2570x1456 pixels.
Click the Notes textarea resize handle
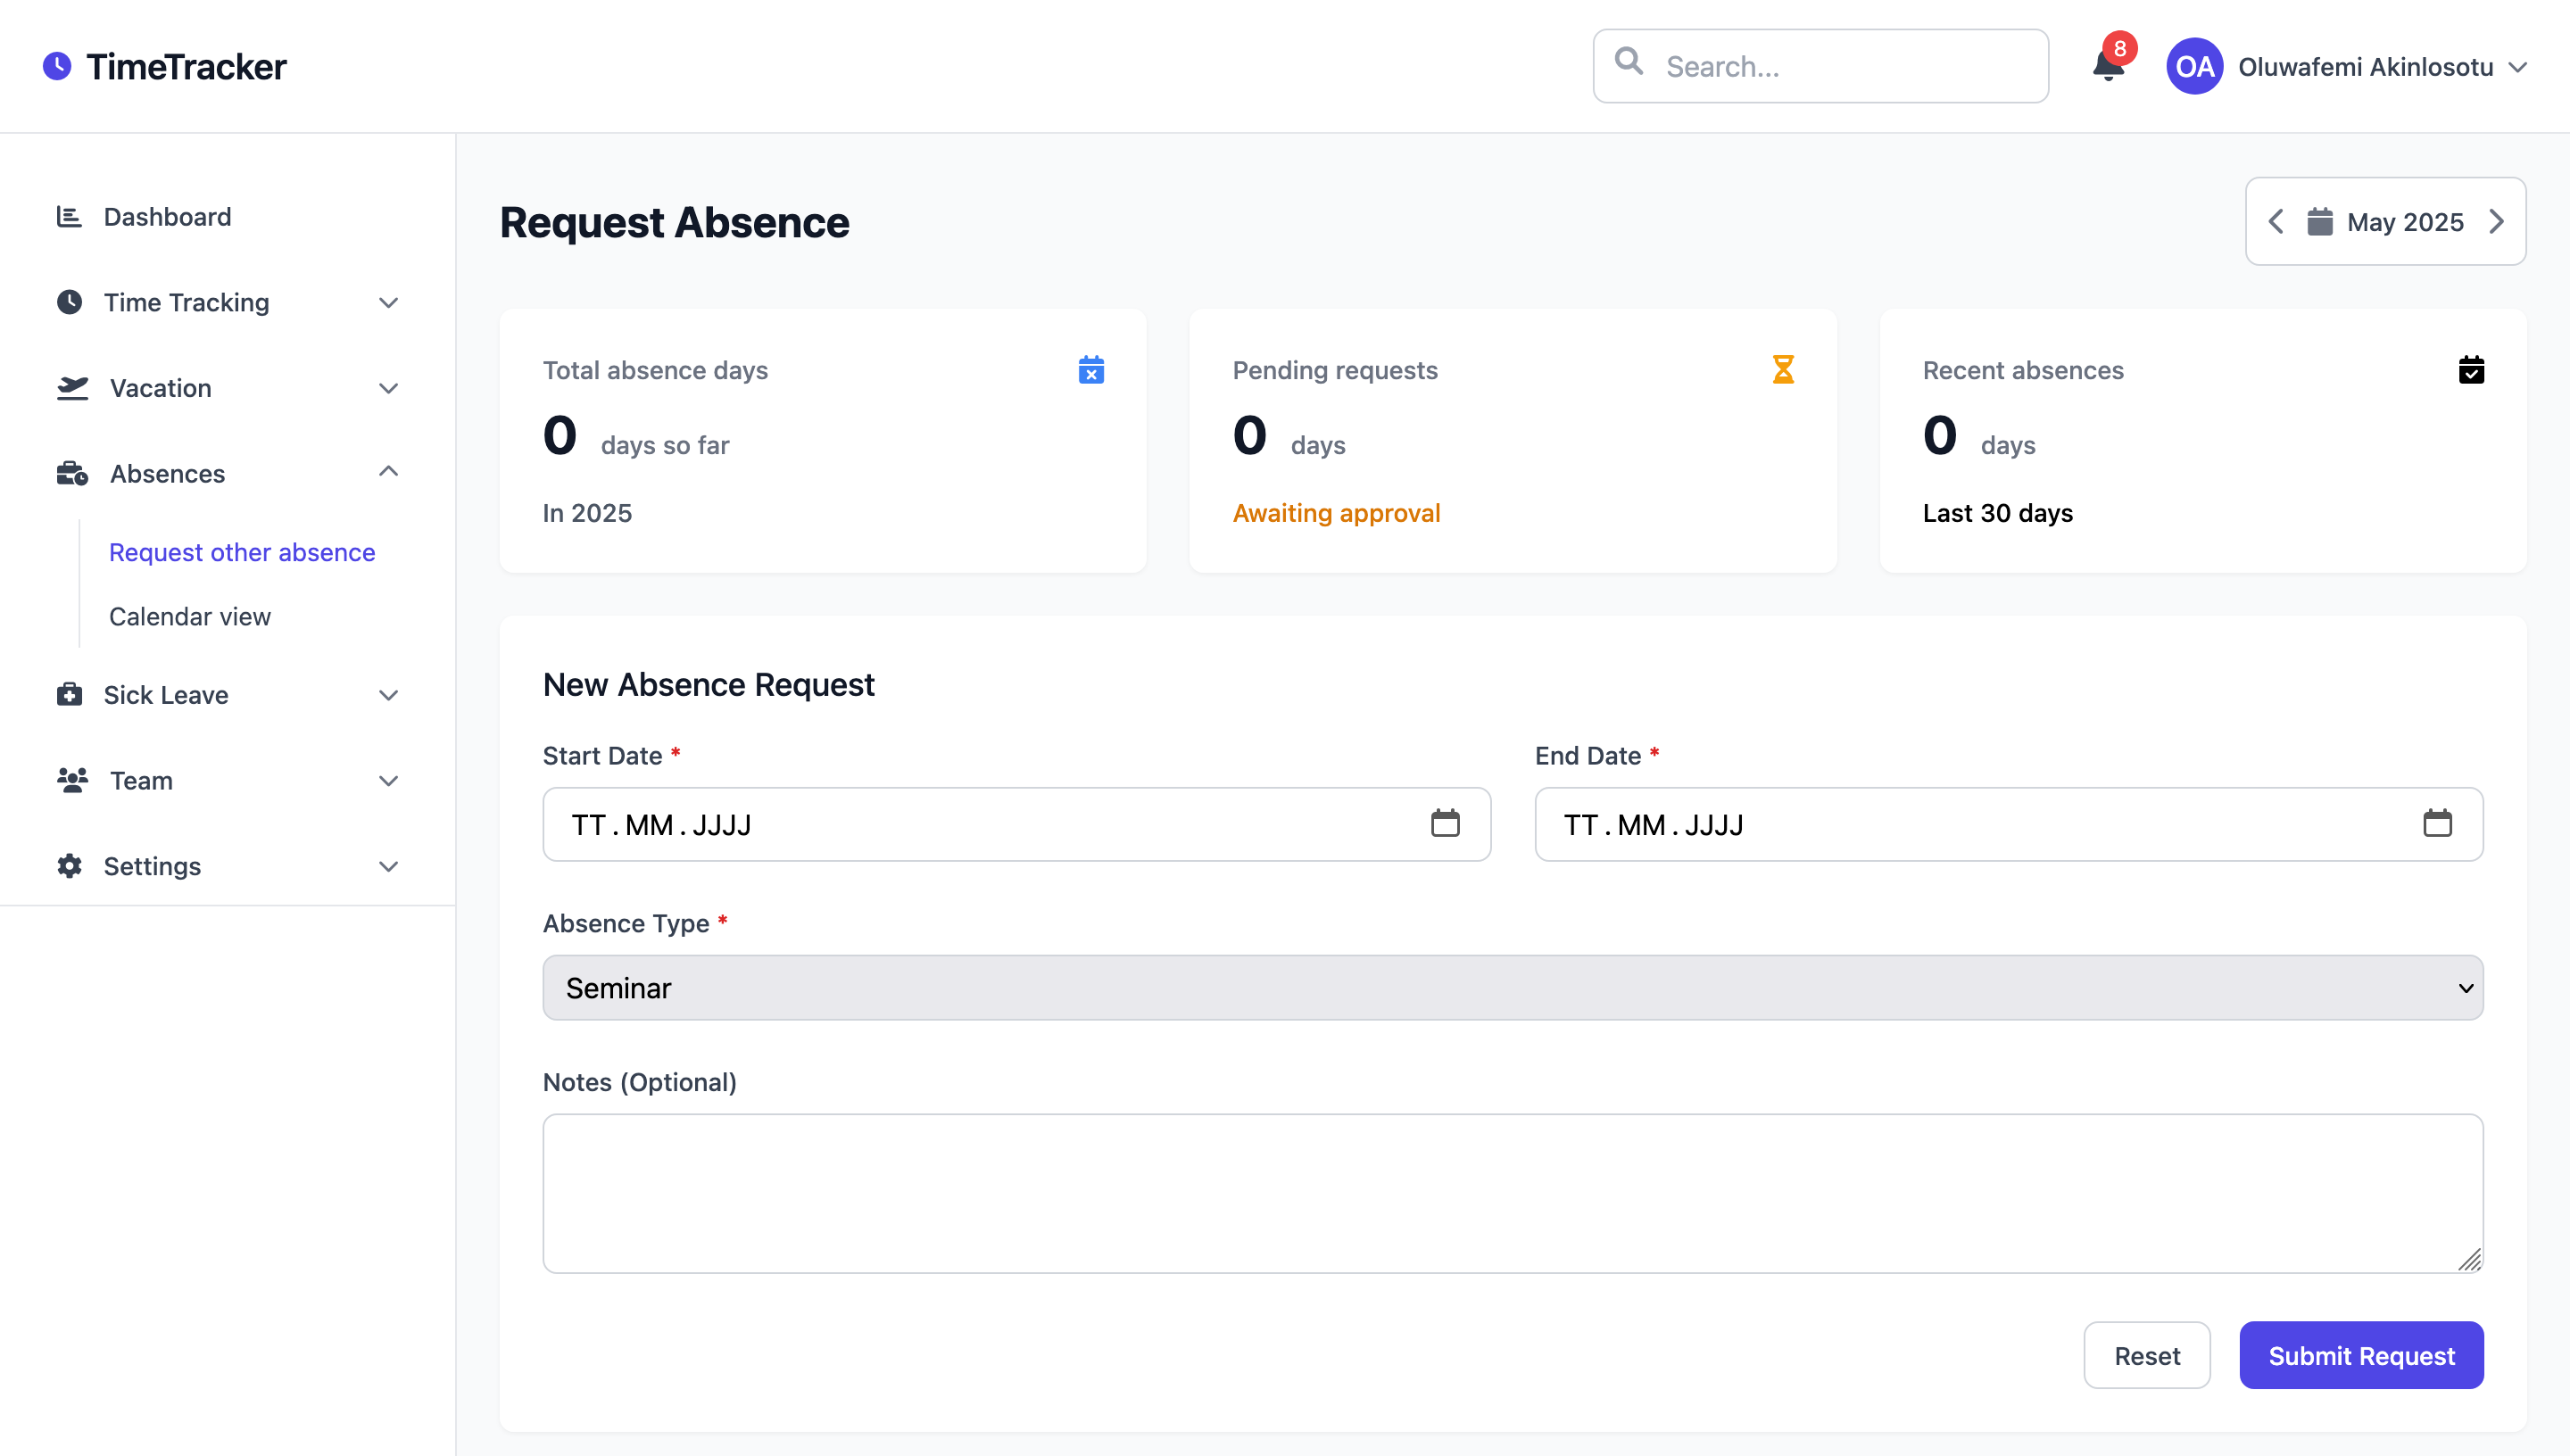(2469, 1259)
